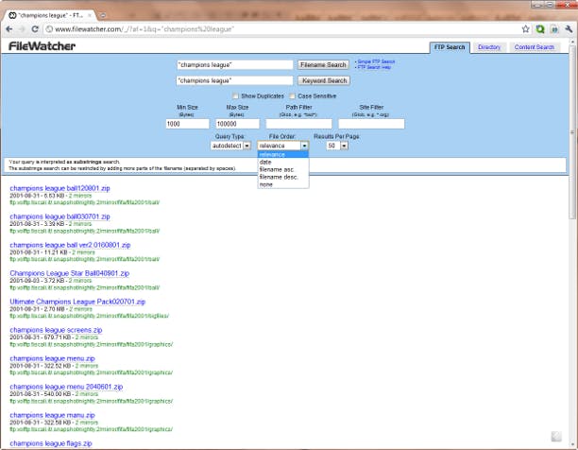578x450 pixels.
Task: Open the wrench settings menu in Chrome
Action: pos(569,29)
